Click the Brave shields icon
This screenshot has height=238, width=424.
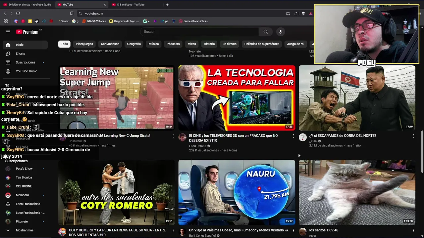pyautogui.click(x=303, y=14)
